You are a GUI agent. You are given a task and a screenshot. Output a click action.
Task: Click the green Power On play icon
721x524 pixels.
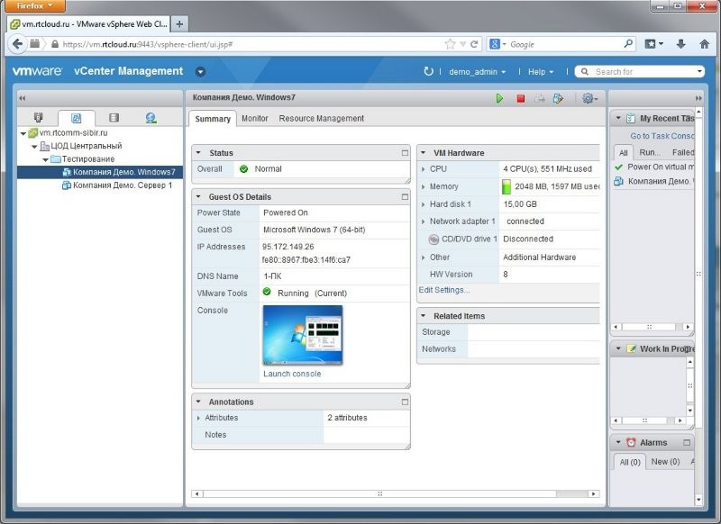[x=500, y=98]
